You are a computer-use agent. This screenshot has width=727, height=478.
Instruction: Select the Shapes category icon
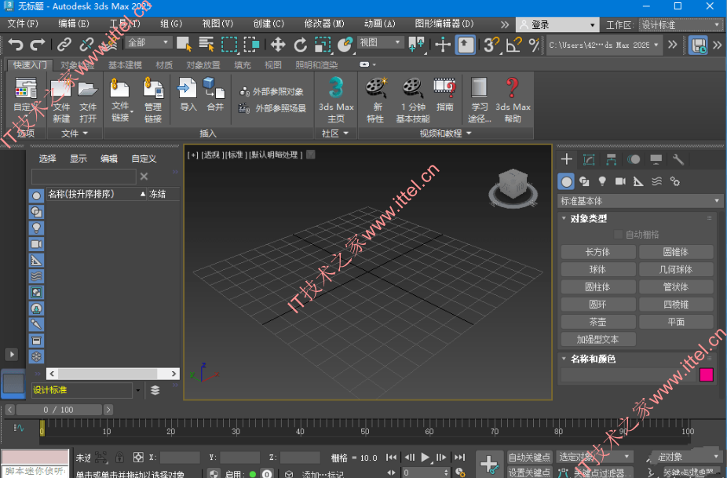point(584,181)
